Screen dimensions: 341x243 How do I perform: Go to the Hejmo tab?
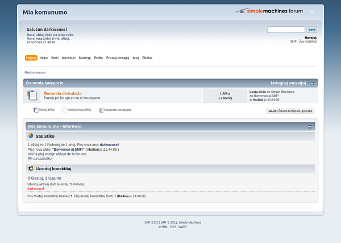point(31,58)
